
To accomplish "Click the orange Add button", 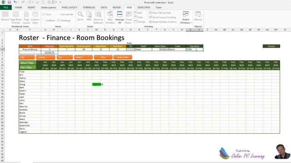I will (x=27, y=58).
